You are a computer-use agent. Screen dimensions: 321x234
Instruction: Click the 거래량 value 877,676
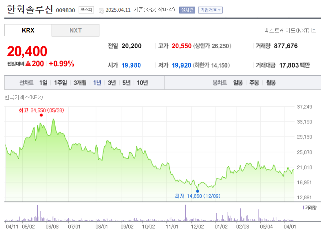[x=286, y=46]
